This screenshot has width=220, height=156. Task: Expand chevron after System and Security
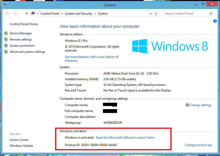pyautogui.click(x=95, y=14)
